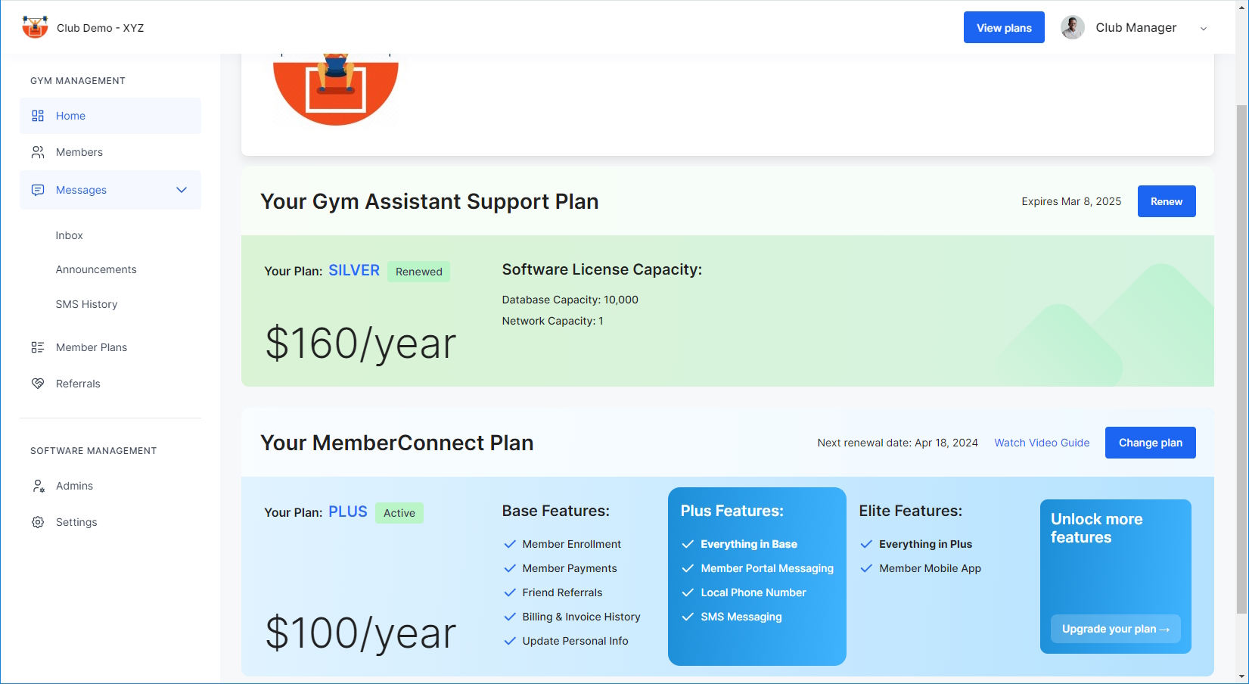The image size is (1249, 684).
Task: Click Upgrade your plan in Unlock panel
Action: [x=1115, y=629]
